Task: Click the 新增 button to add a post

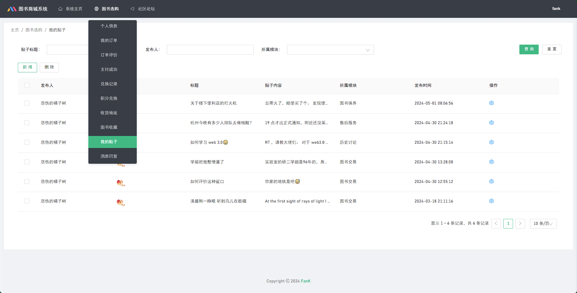Action: coord(27,67)
